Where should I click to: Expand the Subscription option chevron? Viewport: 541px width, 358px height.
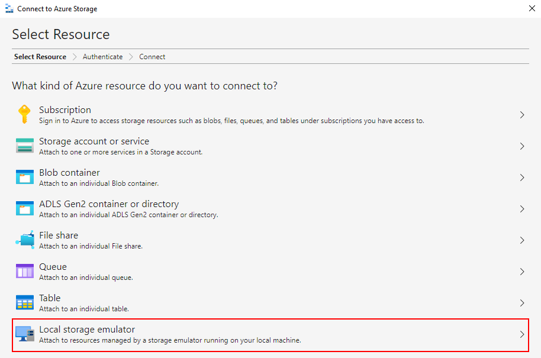tap(522, 115)
